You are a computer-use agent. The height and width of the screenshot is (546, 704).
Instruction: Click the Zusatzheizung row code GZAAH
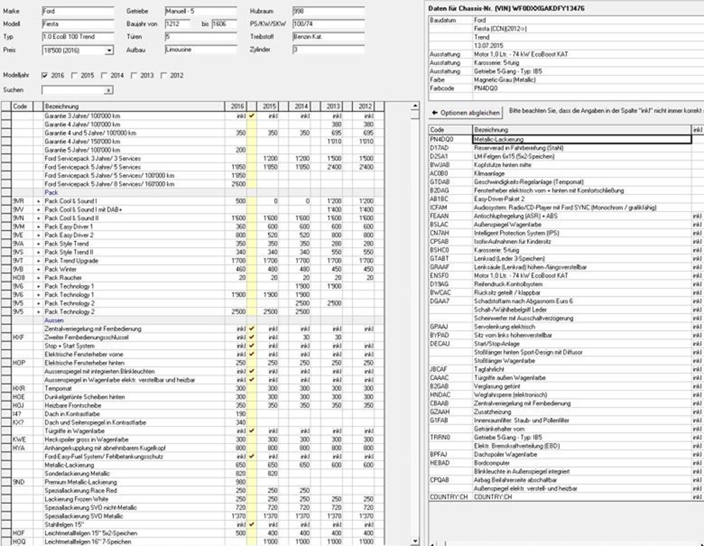[566, 412]
